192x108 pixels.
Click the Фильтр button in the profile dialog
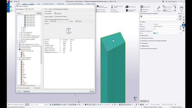[x=39, y=13]
